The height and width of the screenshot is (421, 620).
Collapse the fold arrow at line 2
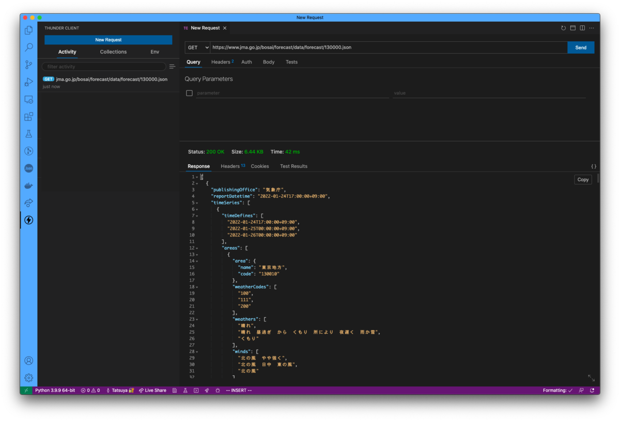coord(197,183)
